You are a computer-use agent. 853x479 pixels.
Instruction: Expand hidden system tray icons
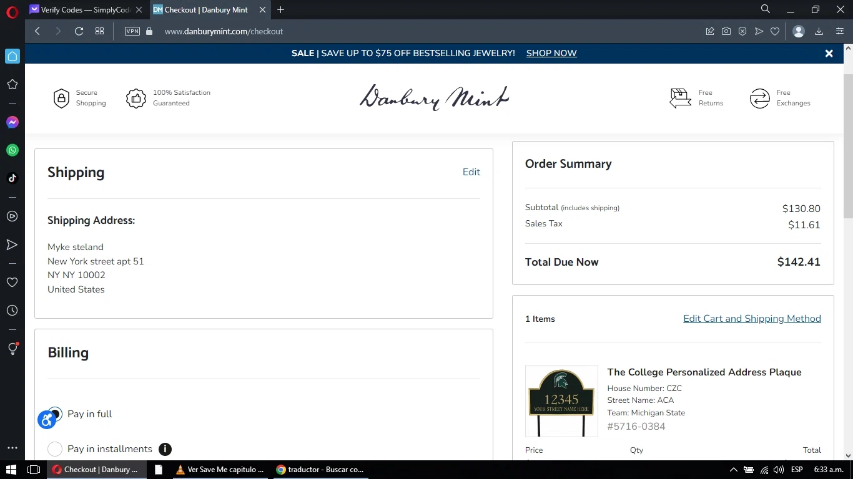(733, 470)
